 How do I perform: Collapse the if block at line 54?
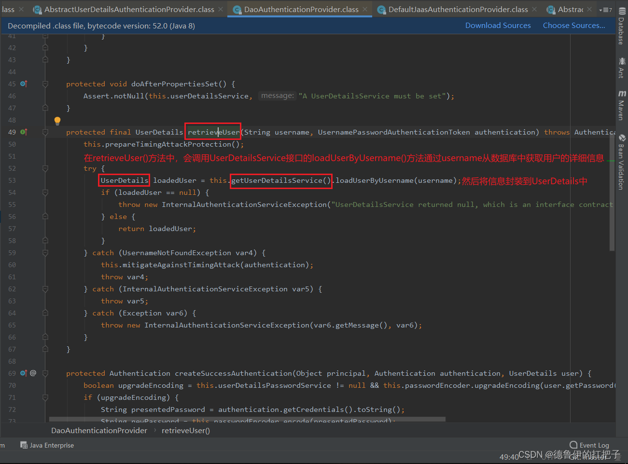[45, 192]
